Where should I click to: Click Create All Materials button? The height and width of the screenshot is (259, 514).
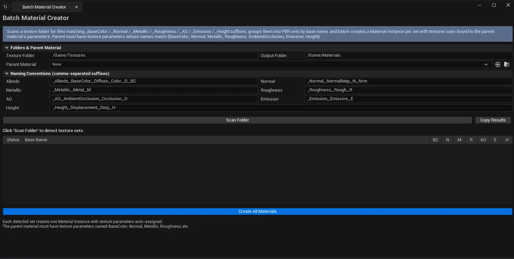(257, 212)
